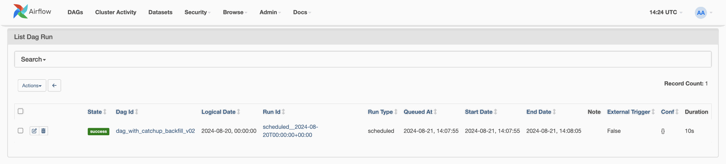Expand the Search filter panel

coord(33,59)
